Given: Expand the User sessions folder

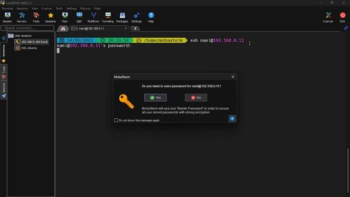Looking at the screenshot, I should (x=20, y=36).
